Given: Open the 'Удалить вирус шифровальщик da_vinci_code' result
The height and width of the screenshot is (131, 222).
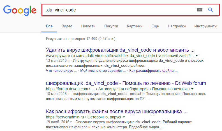Looking at the screenshot, I should click(x=120, y=51).
